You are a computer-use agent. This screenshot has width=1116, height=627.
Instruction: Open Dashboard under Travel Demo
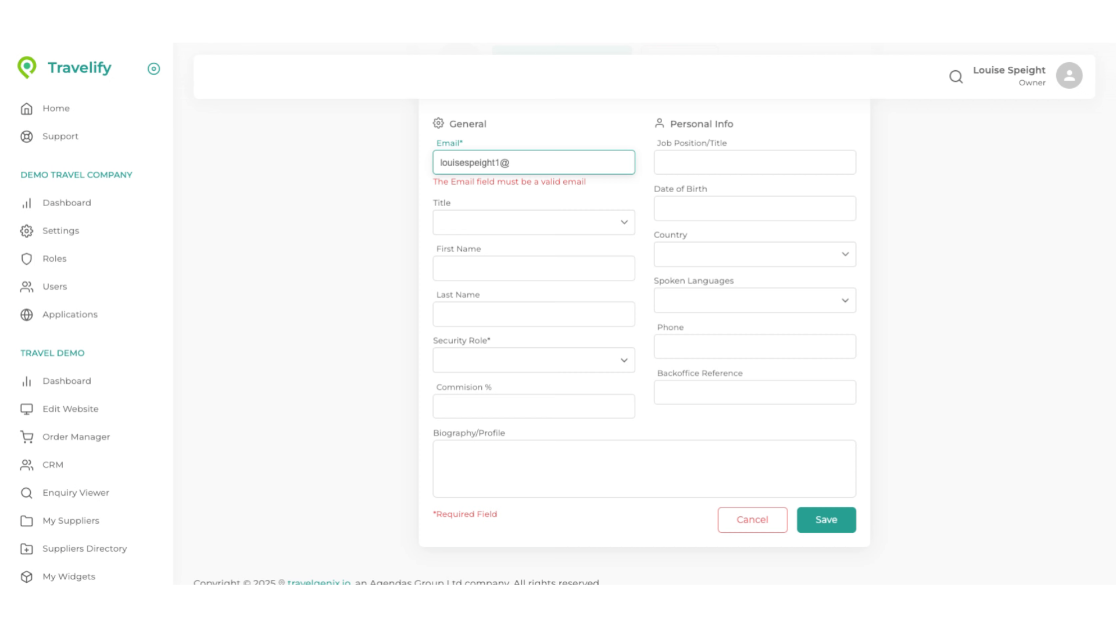click(x=66, y=381)
